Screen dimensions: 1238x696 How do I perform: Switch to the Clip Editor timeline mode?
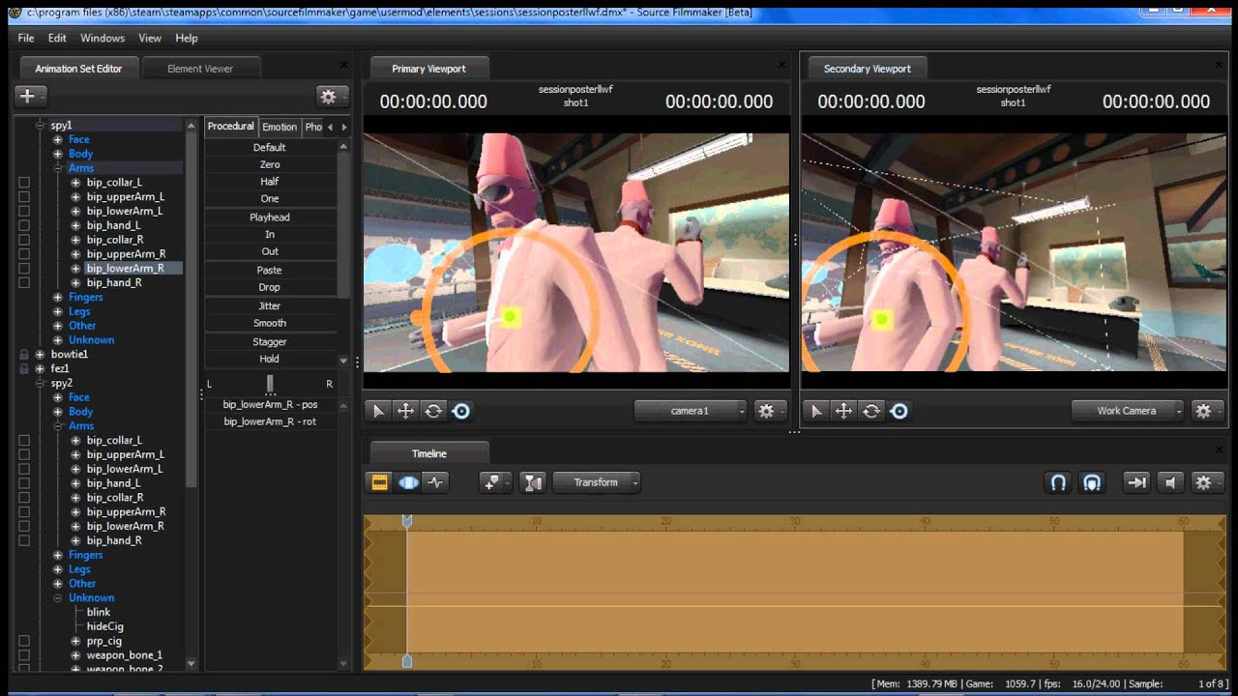pyautogui.click(x=379, y=482)
